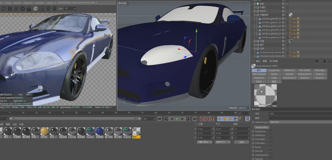332x160 pixels.
Task: Click the autokeying red icon
Action: click(x=207, y=119)
